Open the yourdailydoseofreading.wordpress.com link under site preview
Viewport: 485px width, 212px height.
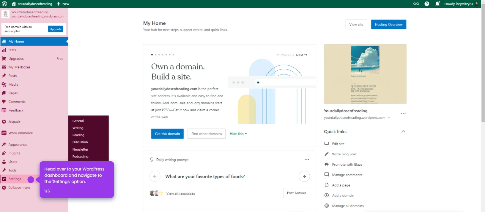coord(357,118)
